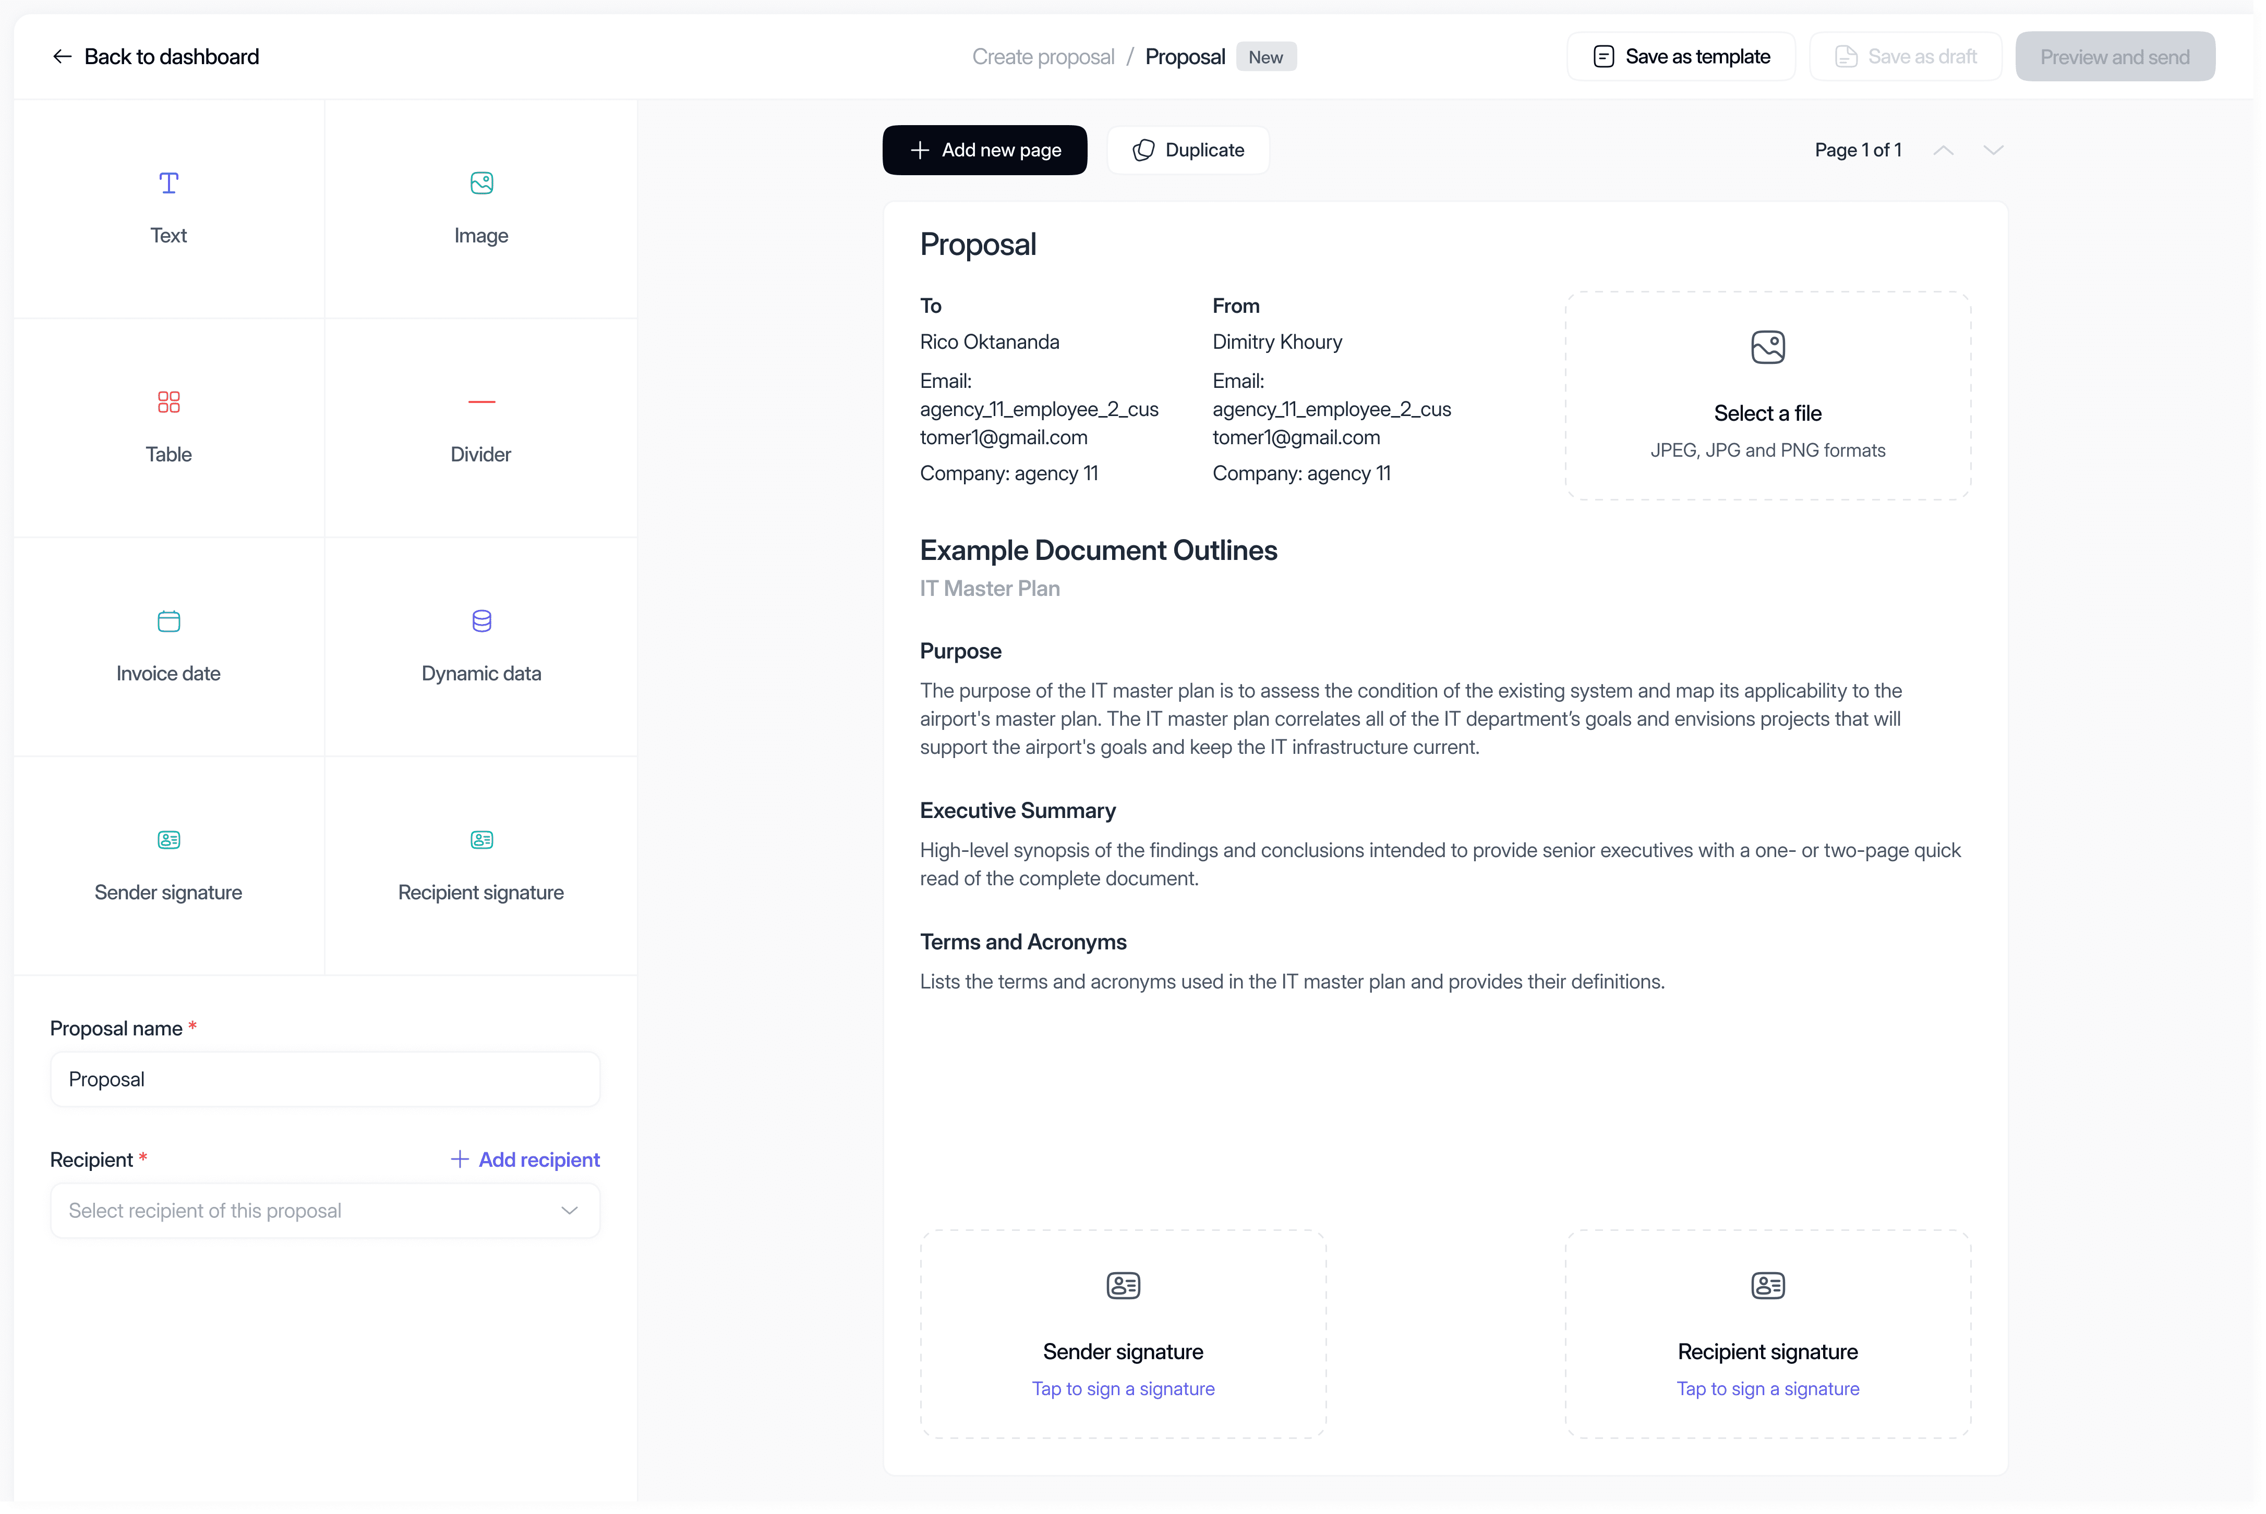Click the Add new page button
The width and height of the screenshot is (2266, 1514).
[984, 151]
